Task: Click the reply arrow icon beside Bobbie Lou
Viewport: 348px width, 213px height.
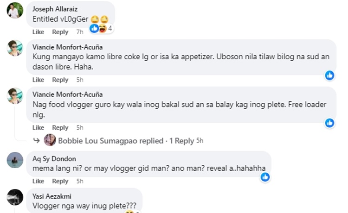Action: point(37,140)
